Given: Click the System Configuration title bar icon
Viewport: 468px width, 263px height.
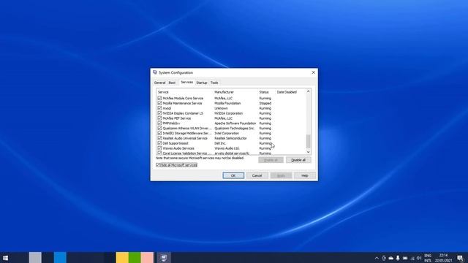Looking at the screenshot, I should pyautogui.click(x=154, y=72).
